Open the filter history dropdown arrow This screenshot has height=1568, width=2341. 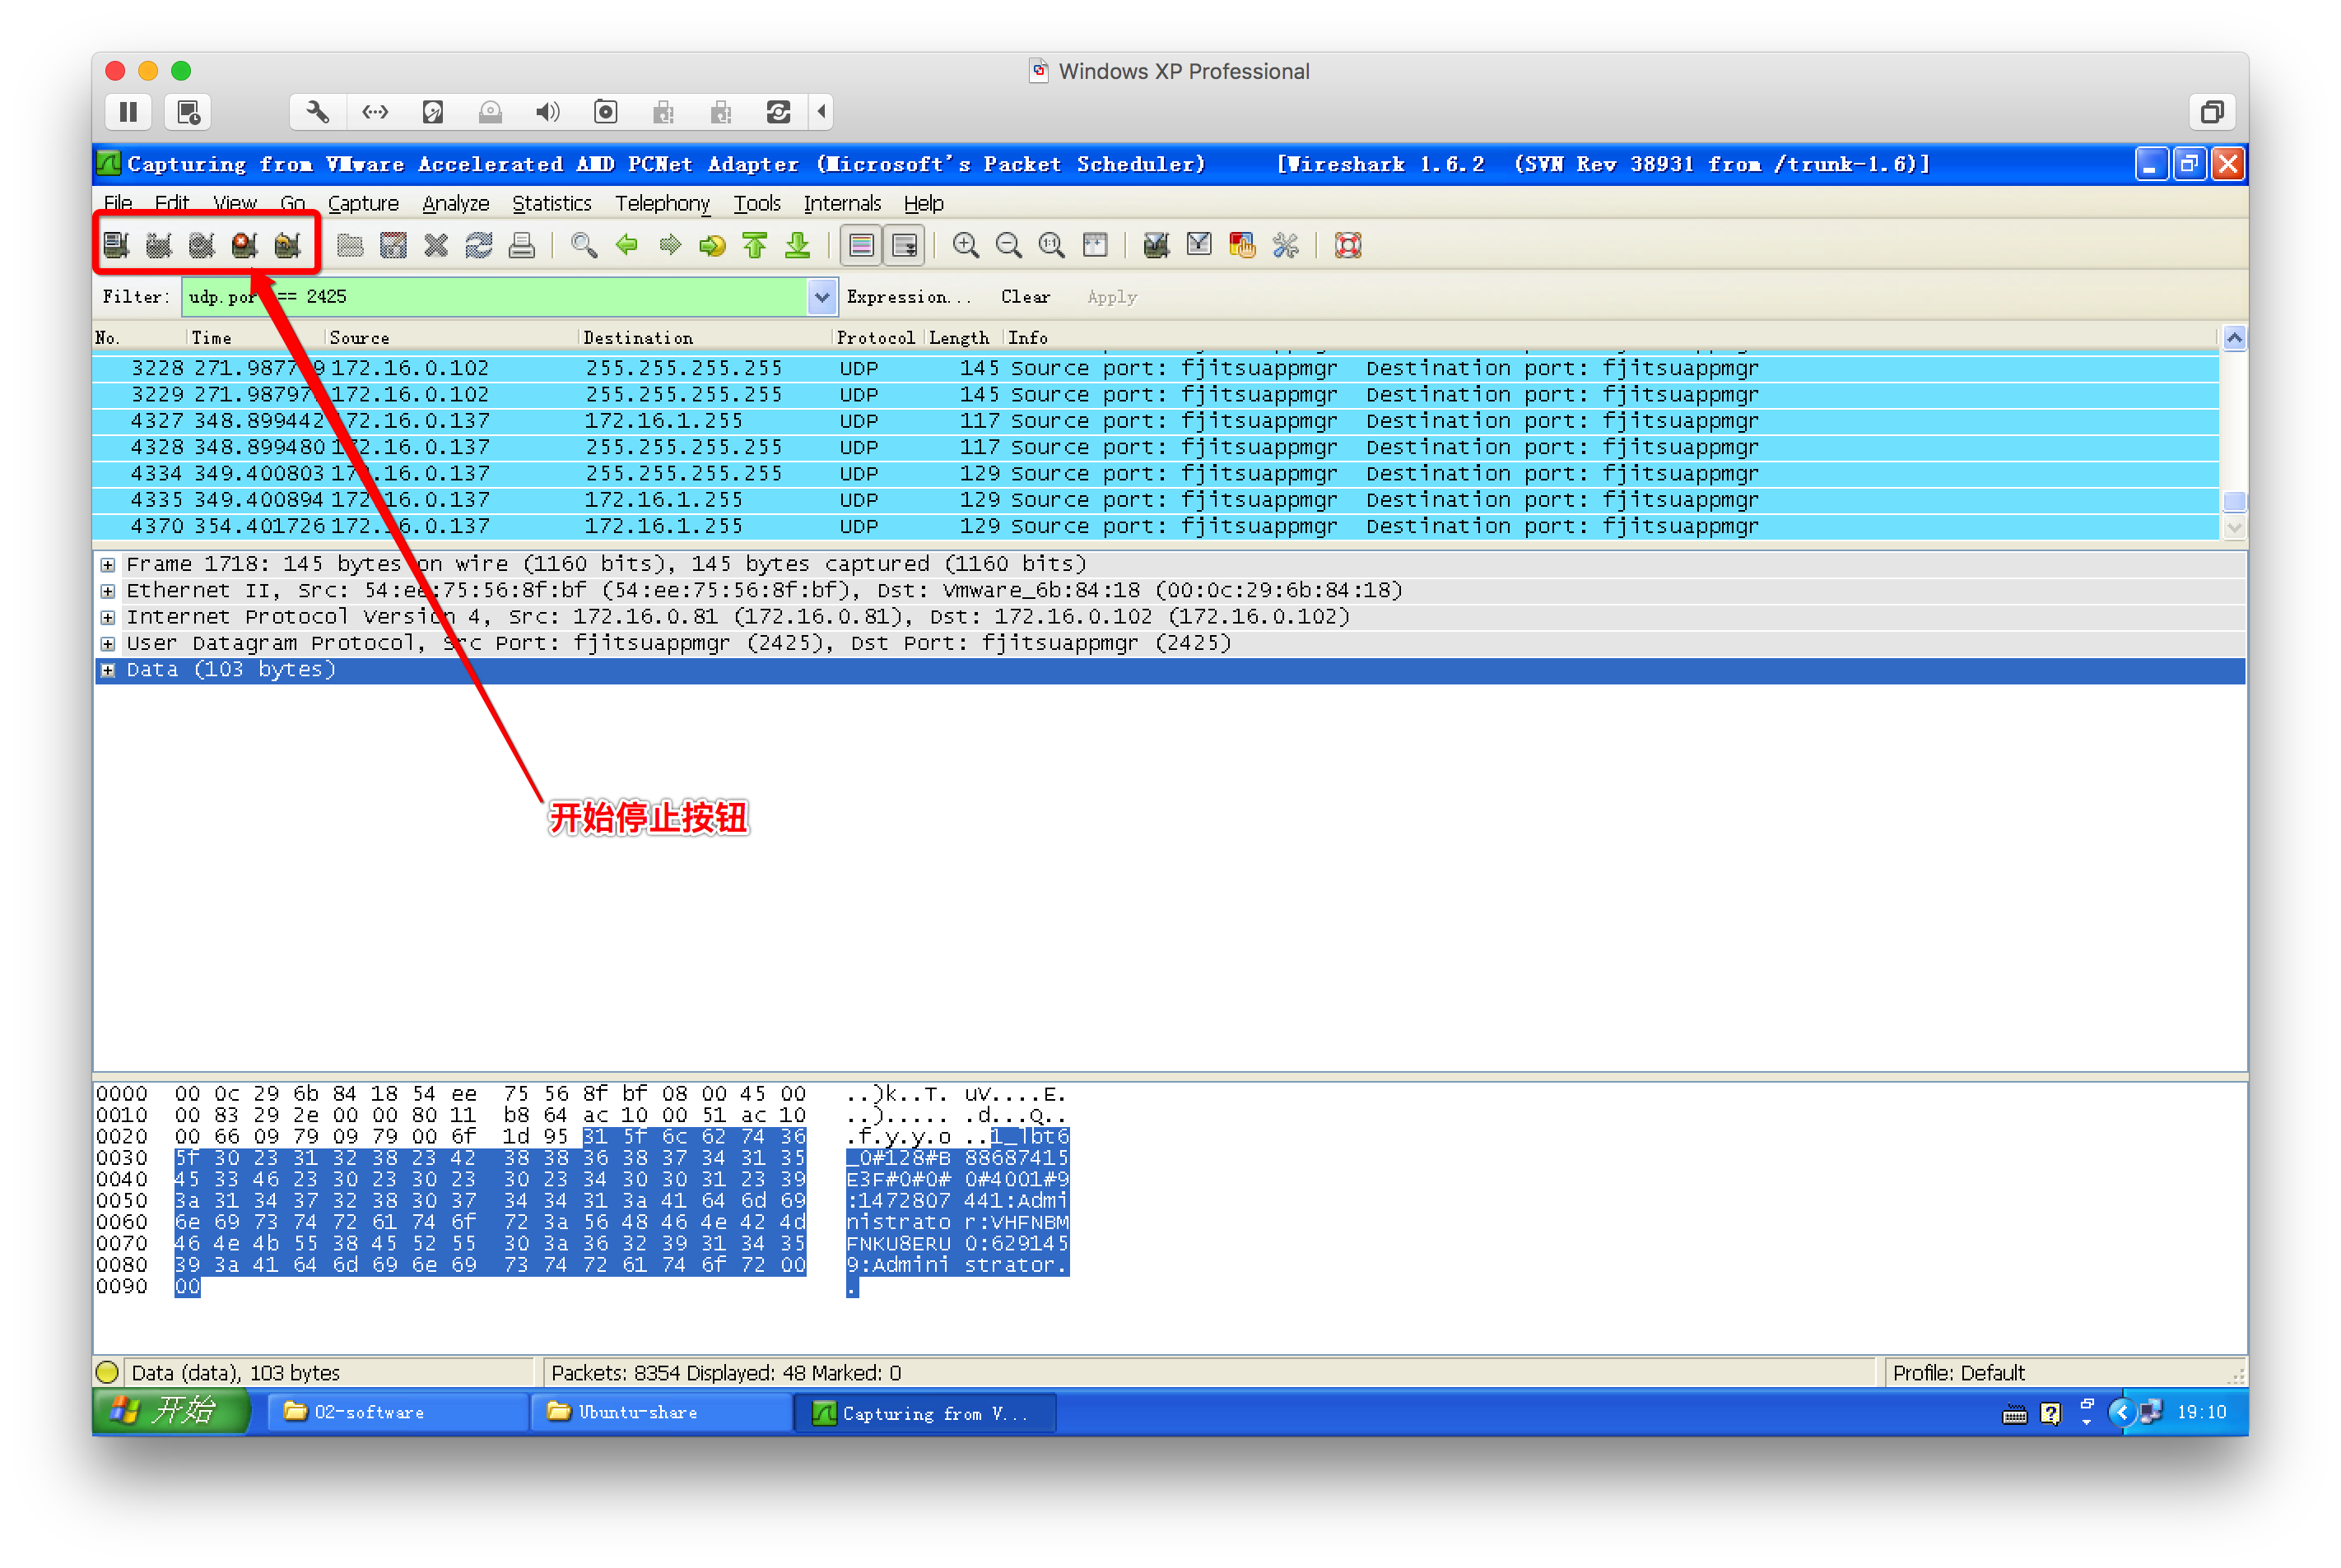pyautogui.click(x=821, y=297)
